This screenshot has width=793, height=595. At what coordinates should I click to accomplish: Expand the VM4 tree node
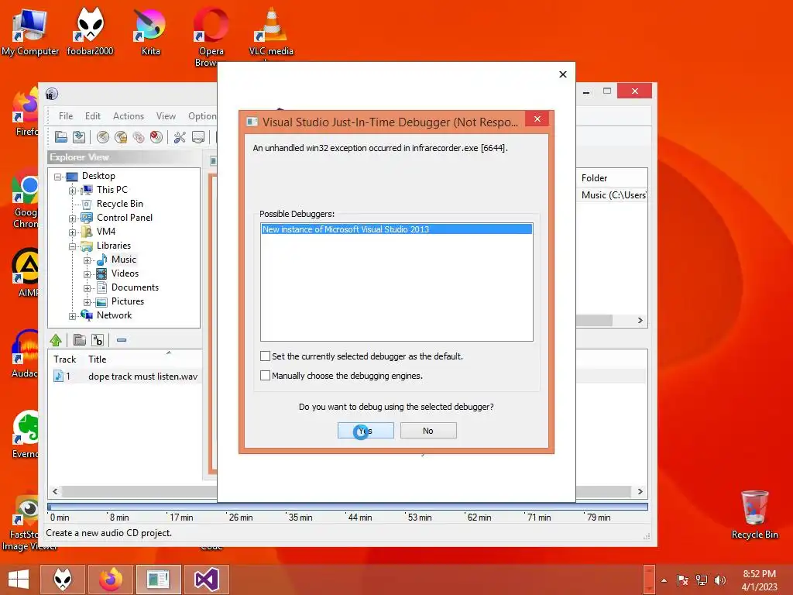pyautogui.click(x=72, y=232)
